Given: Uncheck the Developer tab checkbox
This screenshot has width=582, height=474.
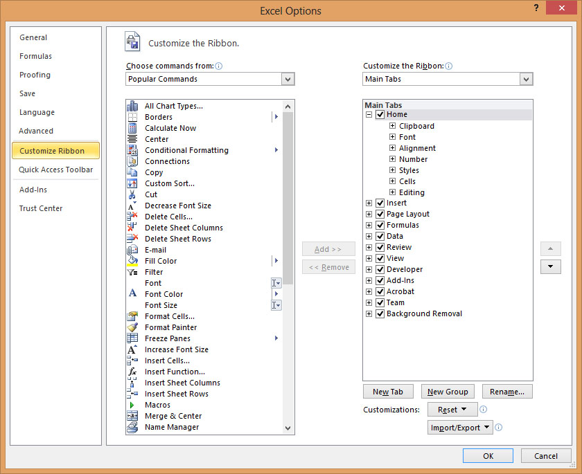Looking at the screenshot, I should pyautogui.click(x=380, y=269).
